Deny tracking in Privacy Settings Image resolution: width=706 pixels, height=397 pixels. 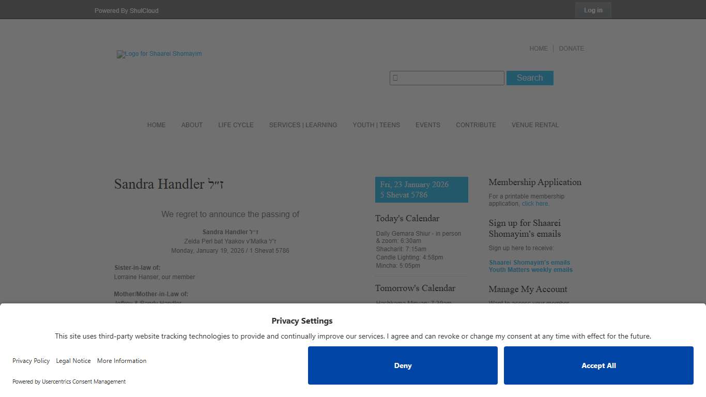(x=403, y=365)
